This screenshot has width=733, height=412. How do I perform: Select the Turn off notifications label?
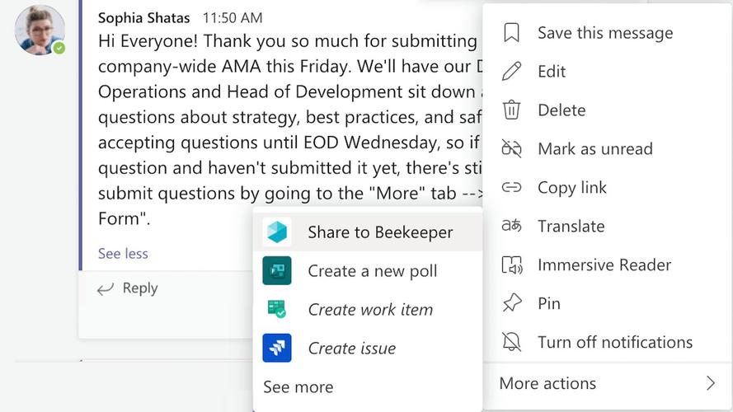tap(615, 342)
